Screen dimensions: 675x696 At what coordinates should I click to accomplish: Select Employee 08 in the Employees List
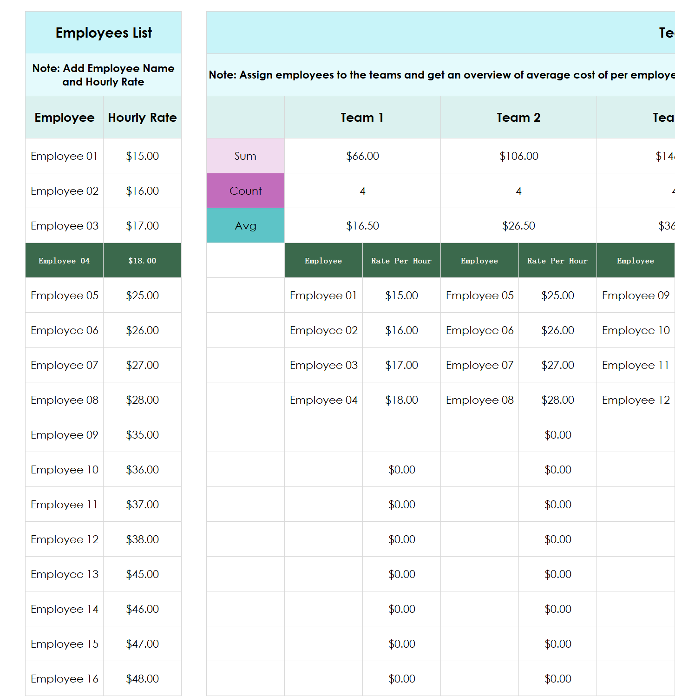point(64,400)
